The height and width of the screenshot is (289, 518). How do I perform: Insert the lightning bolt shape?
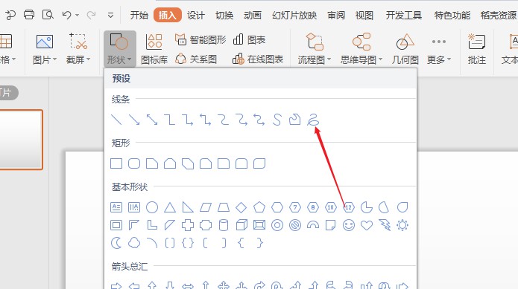click(385, 225)
